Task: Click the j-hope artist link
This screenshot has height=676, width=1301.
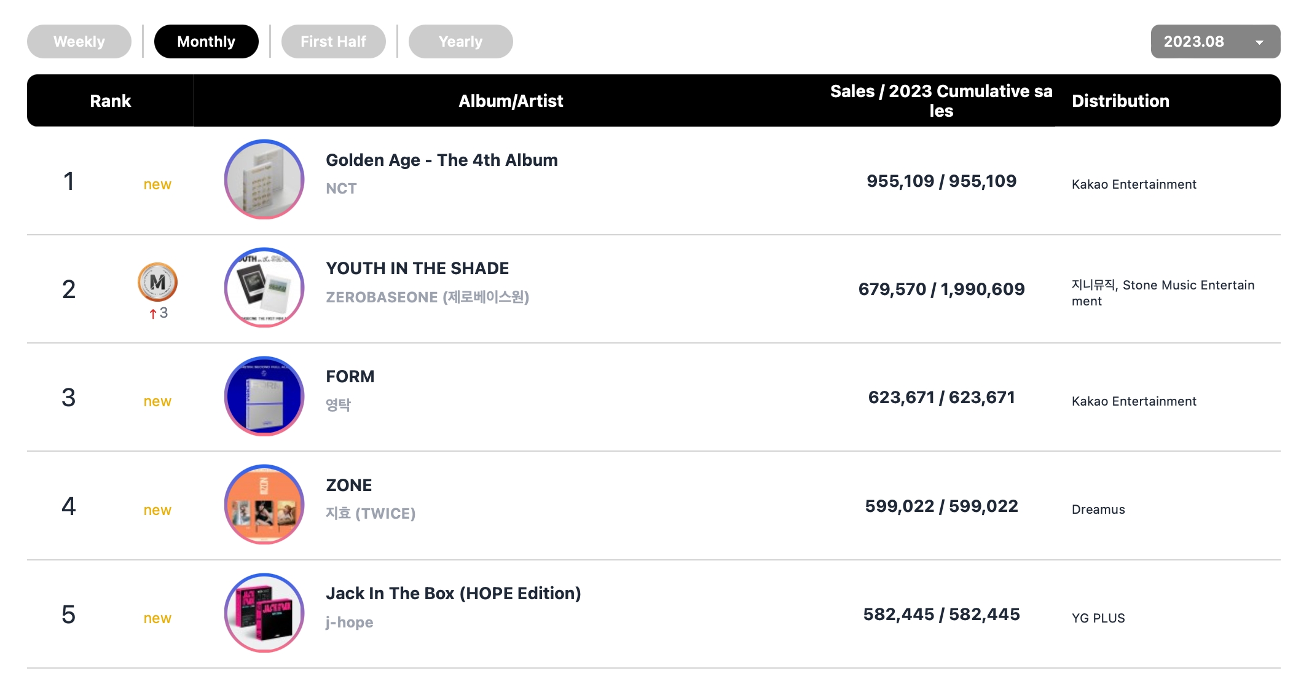Action: point(349,623)
